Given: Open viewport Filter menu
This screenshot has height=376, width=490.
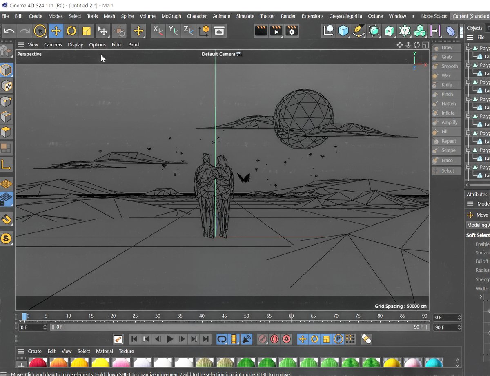Looking at the screenshot, I should pos(117,44).
